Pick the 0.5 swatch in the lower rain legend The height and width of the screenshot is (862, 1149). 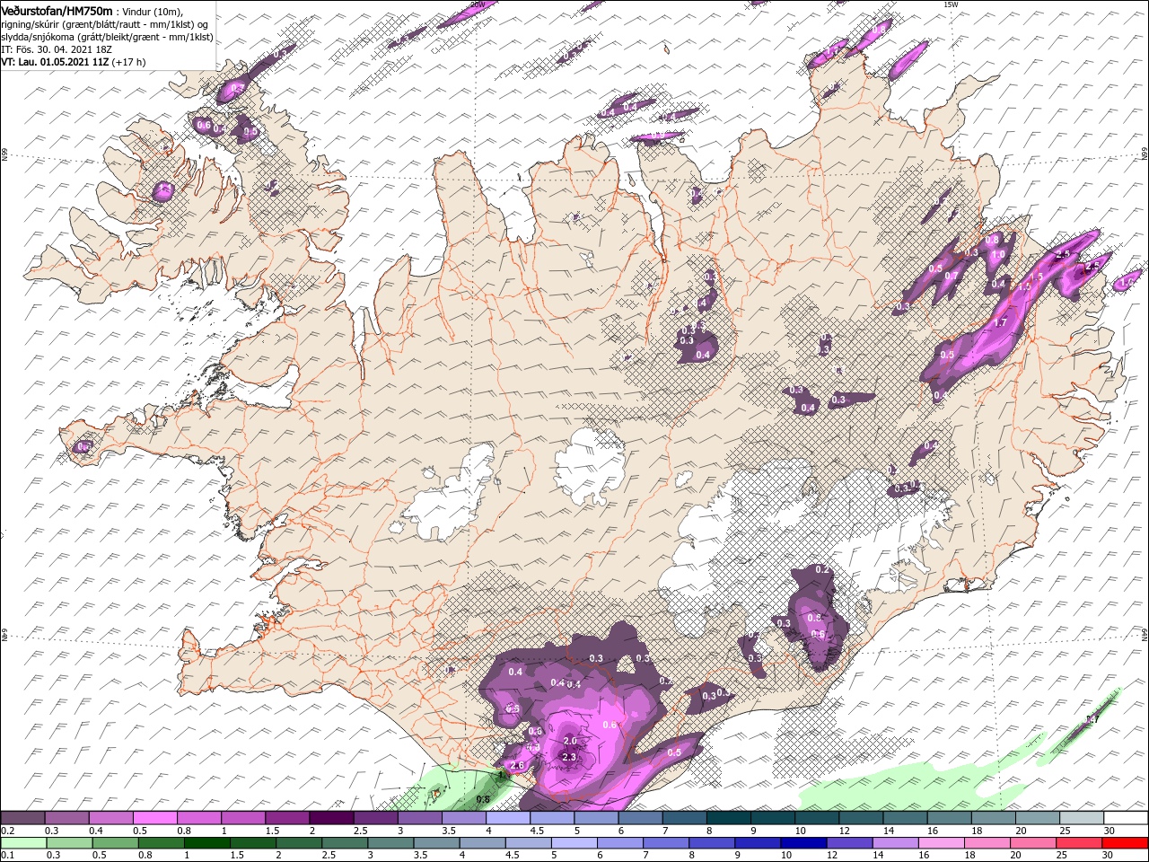coord(114,843)
